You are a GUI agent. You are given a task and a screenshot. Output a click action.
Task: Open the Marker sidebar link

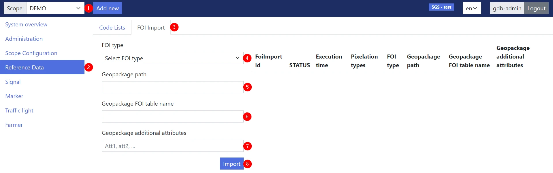(x=14, y=96)
